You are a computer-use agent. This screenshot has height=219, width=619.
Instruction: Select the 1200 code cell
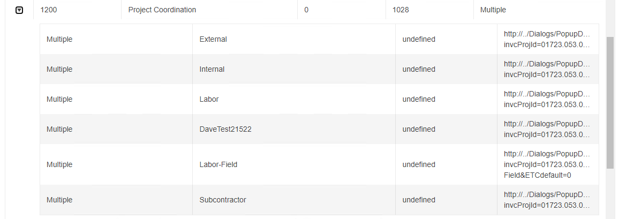tap(49, 10)
